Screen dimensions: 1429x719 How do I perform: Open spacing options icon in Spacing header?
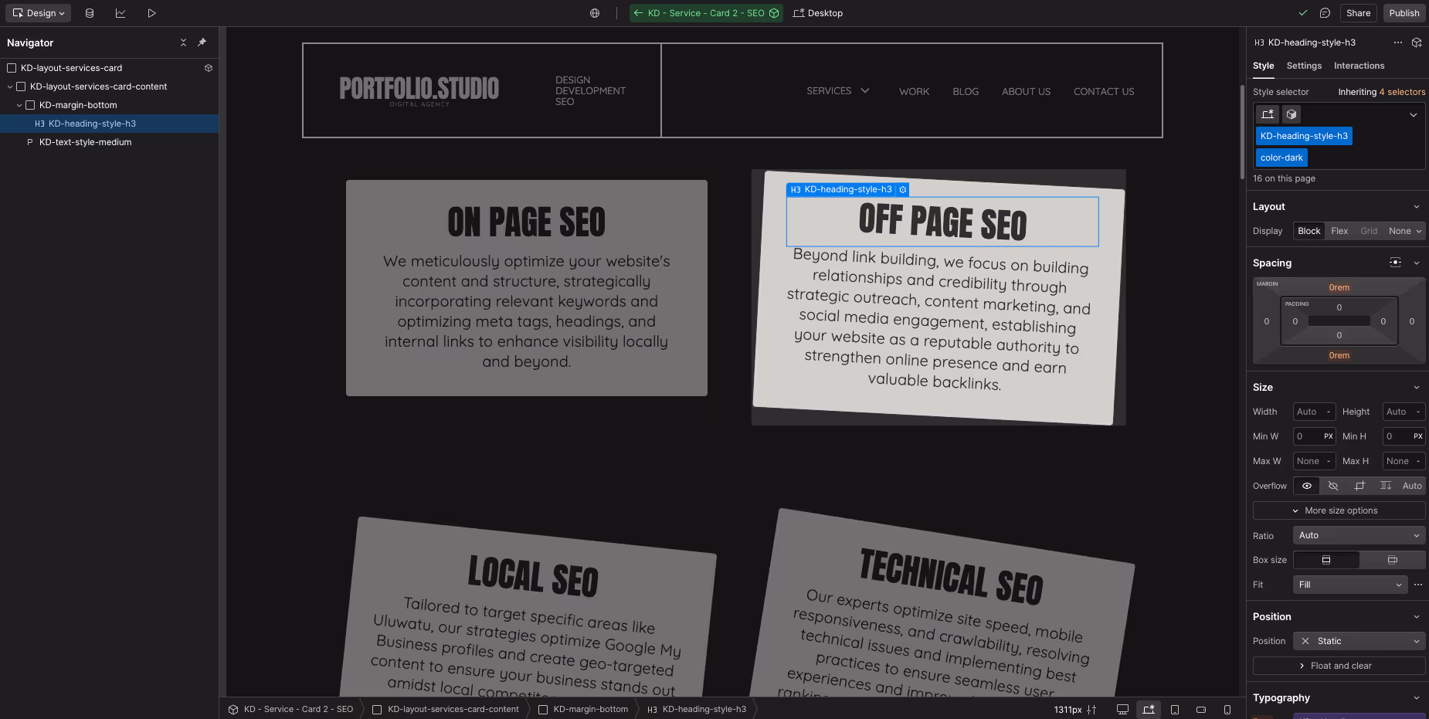click(1395, 263)
